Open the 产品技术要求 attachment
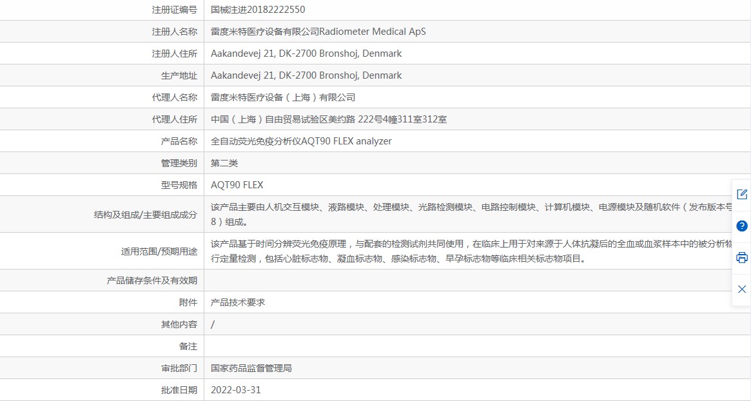This screenshot has width=751, height=401. tap(238, 302)
